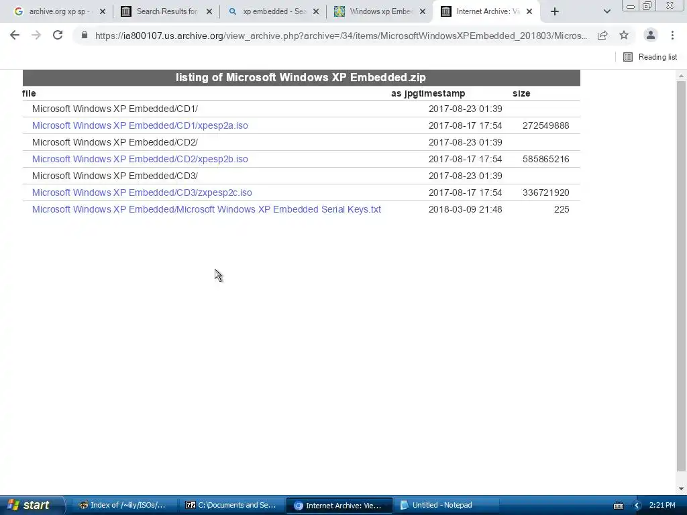
Task: Switch to 'Internet Archive: Vie...' taskbar button
Action: click(338, 505)
